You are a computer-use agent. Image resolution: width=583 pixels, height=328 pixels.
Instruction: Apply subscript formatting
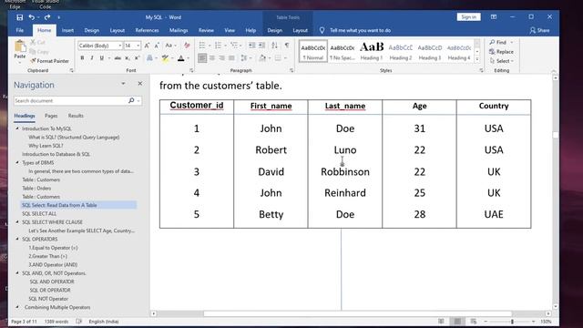(128, 58)
